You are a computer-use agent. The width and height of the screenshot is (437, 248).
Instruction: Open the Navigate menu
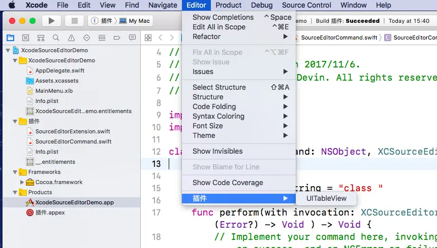tap(163, 5)
